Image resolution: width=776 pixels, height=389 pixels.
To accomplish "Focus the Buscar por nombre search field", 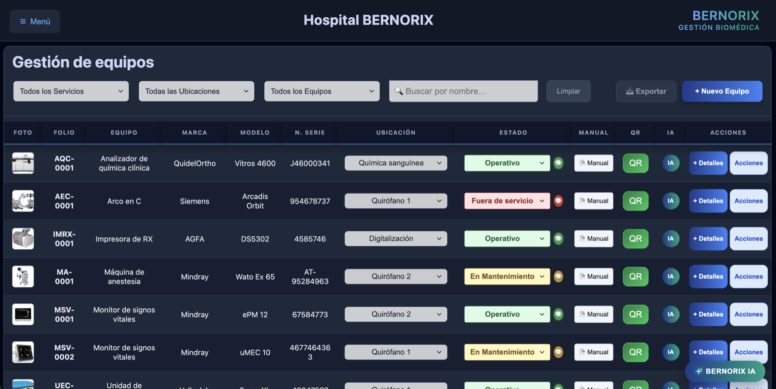I will (x=463, y=91).
